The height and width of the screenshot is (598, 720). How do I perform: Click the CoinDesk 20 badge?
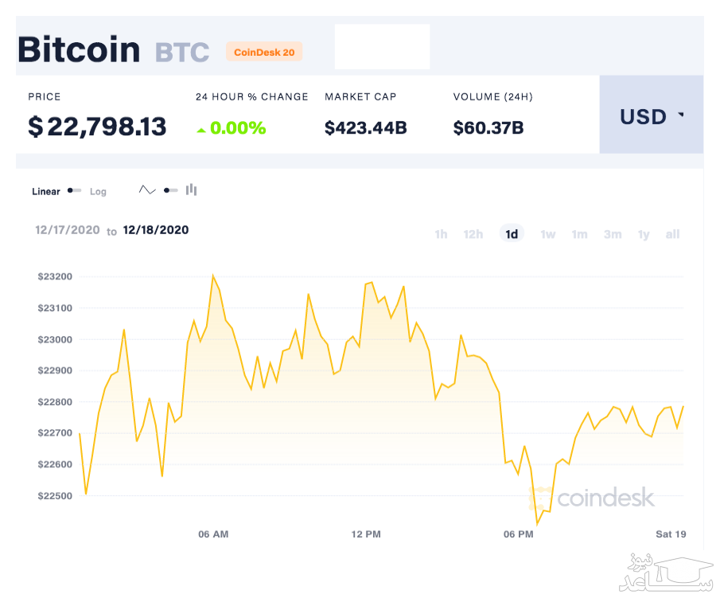click(264, 52)
